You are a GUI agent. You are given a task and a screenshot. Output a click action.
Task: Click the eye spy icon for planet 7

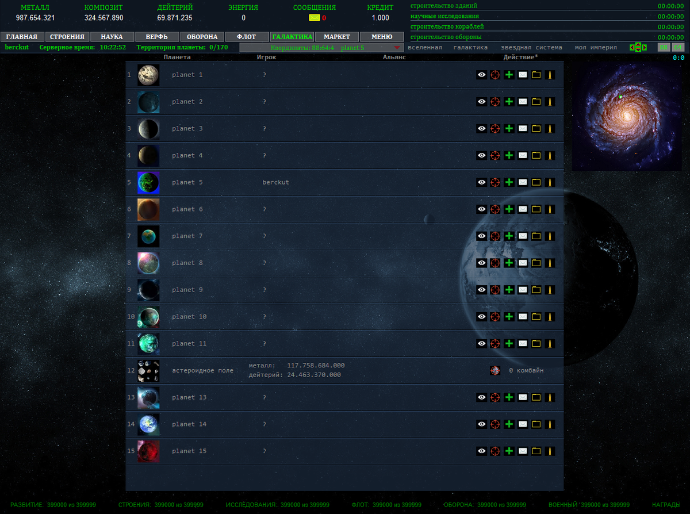pos(481,236)
